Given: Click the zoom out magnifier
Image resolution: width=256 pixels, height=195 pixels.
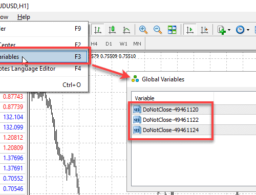Looking at the screenshot, I should coord(158,30).
